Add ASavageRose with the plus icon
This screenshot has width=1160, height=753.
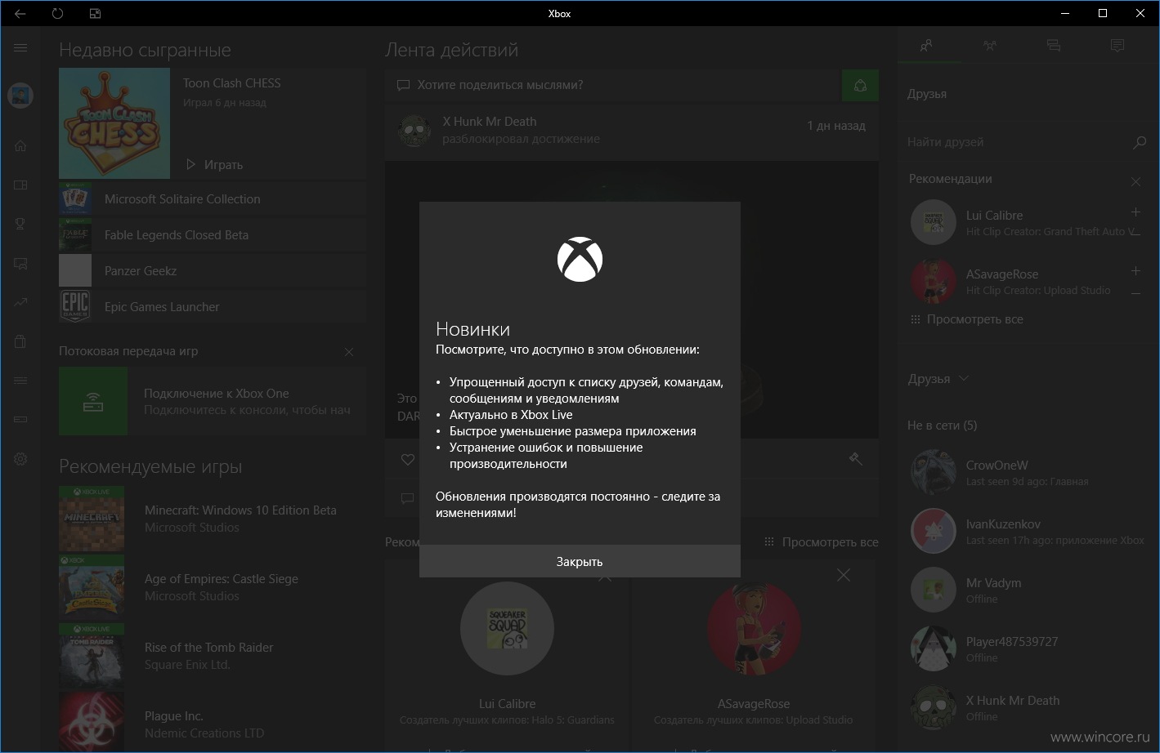coord(1135,270)
